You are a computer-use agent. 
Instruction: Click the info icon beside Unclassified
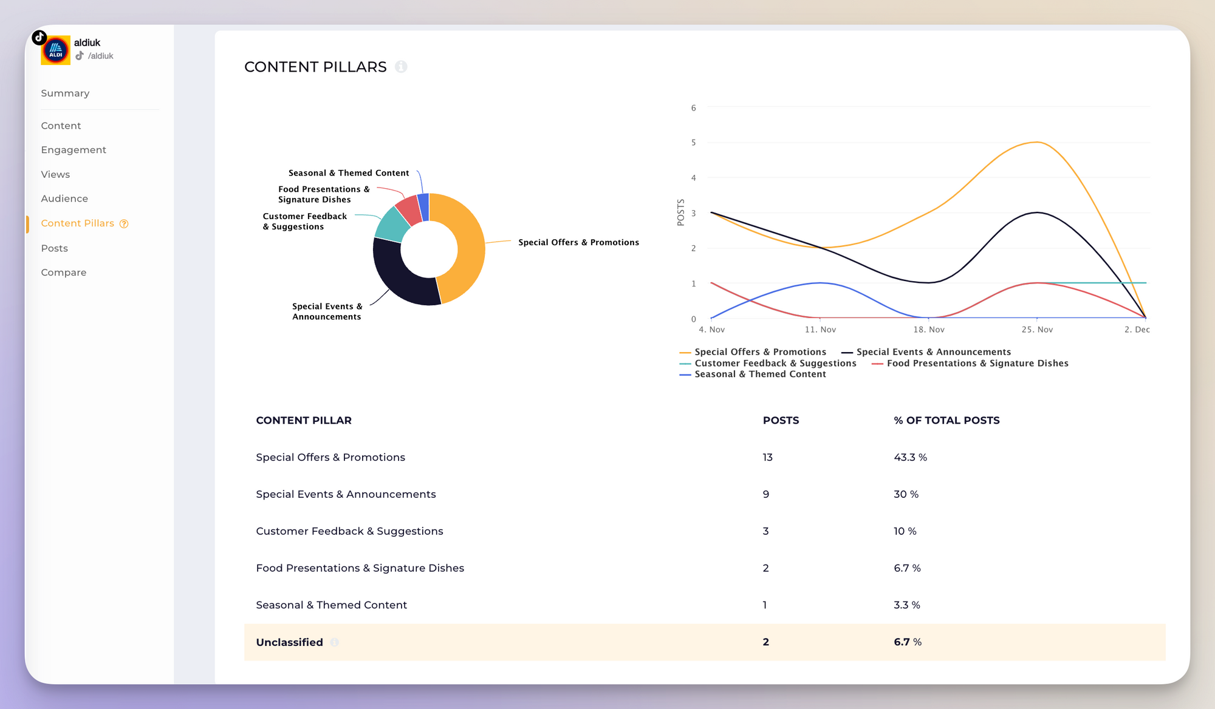click(x=335, y=642)
